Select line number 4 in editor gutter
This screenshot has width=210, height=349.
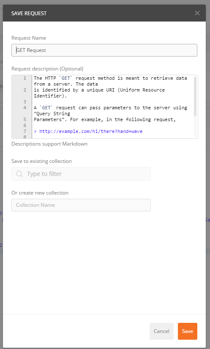tap(25, 108)
